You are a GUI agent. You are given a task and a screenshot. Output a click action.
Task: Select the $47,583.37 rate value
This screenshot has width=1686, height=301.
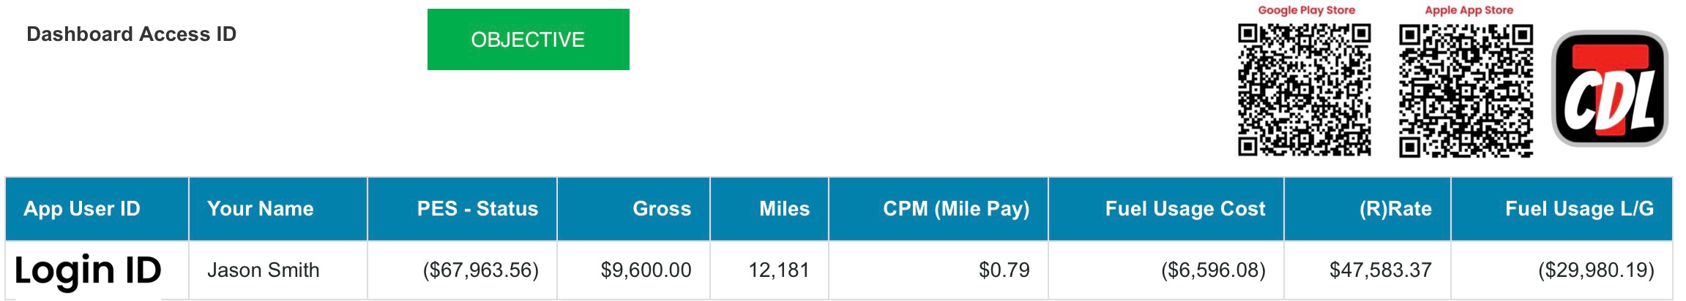pos(1380,270)
